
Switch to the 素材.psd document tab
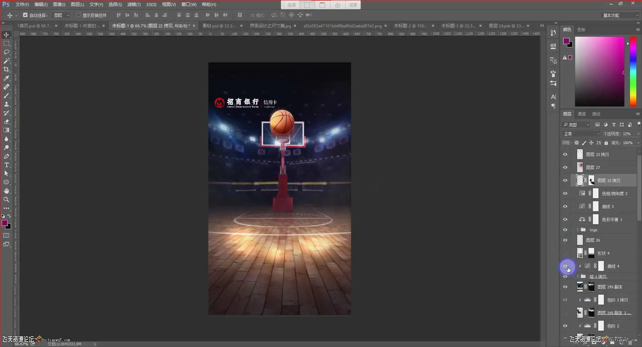point(219,26)
